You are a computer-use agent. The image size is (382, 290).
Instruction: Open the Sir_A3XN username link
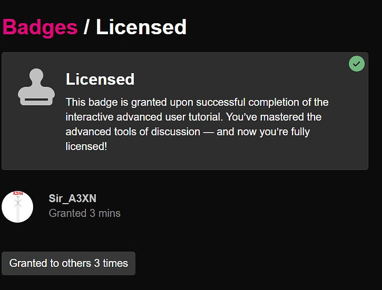pyautogui.click(x=73, y=198)
